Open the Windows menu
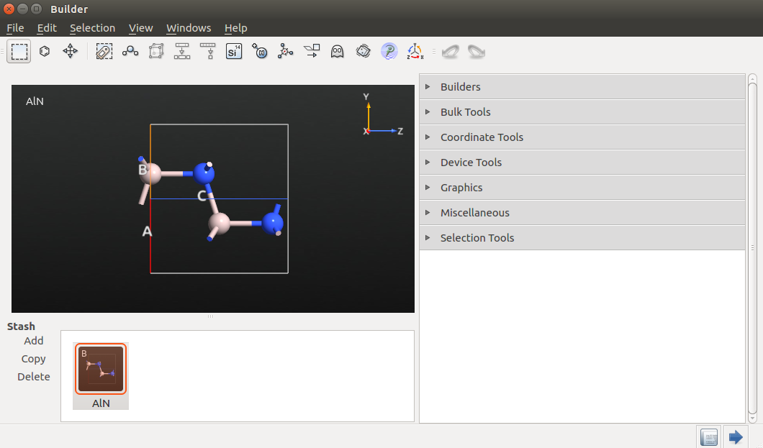Screen dimensions: 763x448 (189, 28)
